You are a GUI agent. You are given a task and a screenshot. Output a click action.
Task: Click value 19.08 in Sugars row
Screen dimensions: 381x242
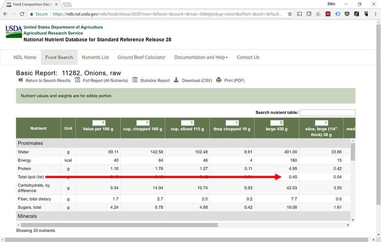[x=291, y=207]
